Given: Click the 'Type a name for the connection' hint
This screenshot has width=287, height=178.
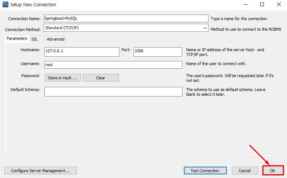Looking at the screenshot, I should tap(239, 19).
